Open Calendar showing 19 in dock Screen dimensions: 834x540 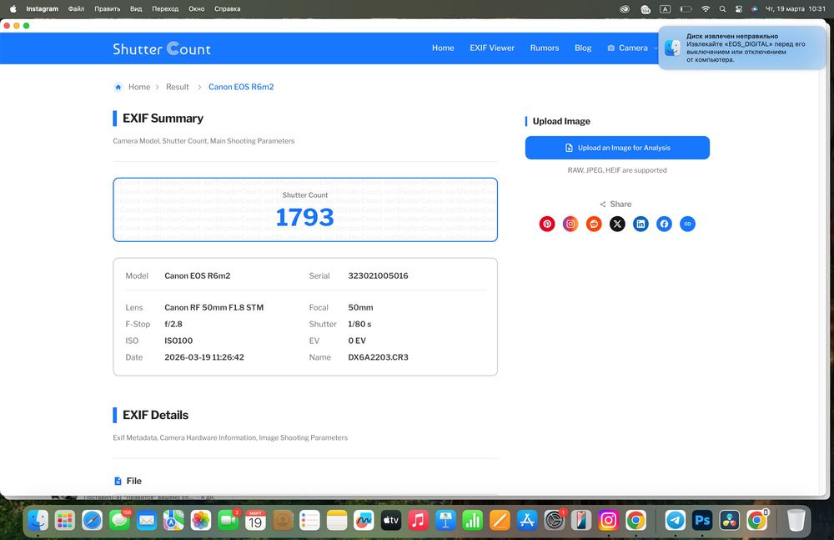(x=255, y=520)
